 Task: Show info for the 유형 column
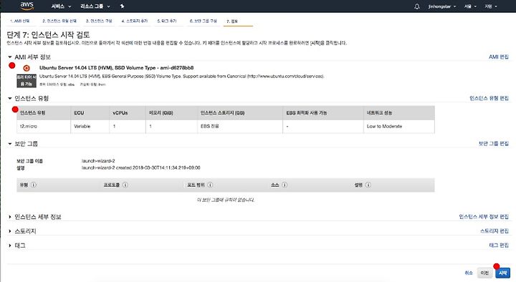[34, 185]
